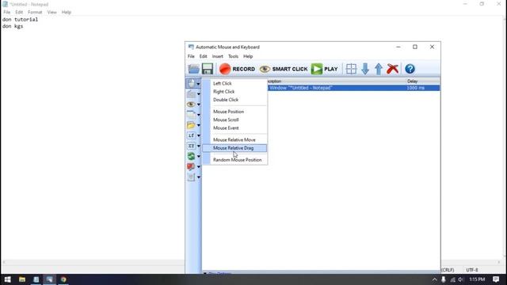
Task: Select the mouse actions icon in the sidebar
Action: [191, 83]
